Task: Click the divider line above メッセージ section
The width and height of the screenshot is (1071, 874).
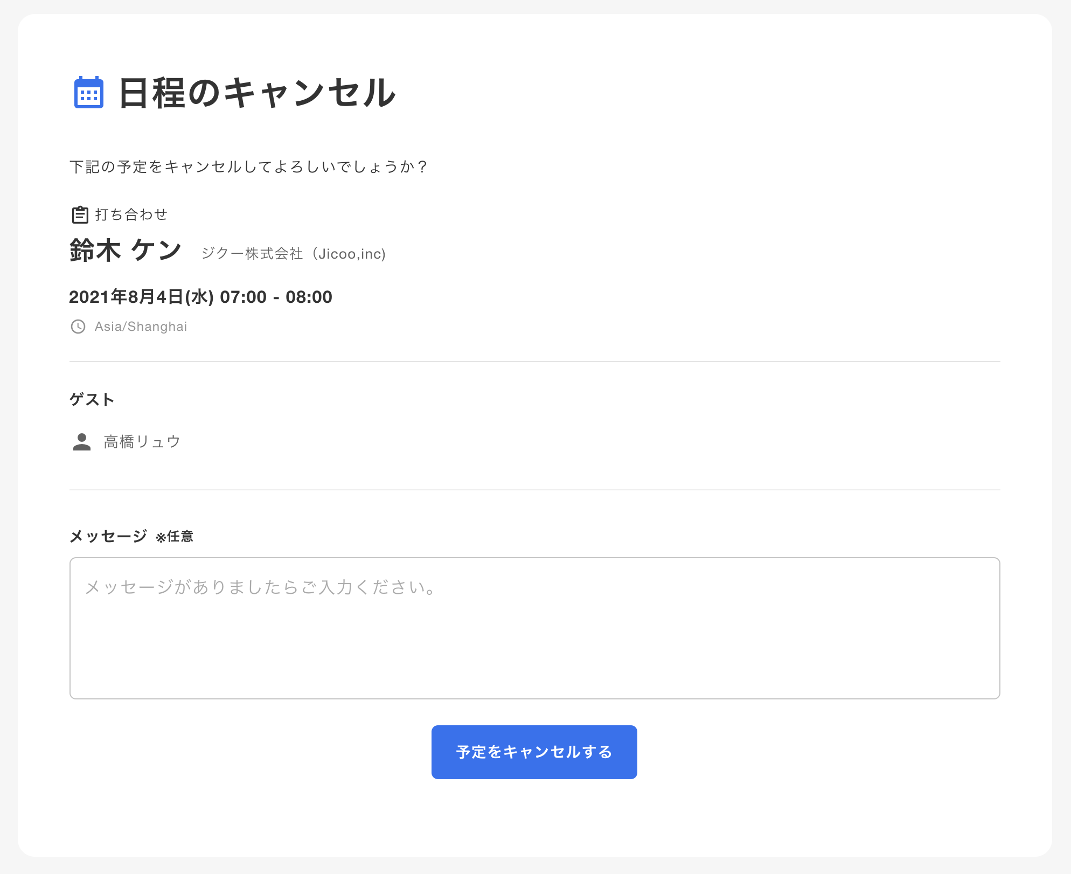Action: 534,490
